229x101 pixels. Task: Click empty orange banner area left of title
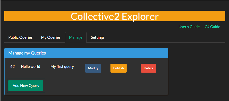click(x=35, y=16)
